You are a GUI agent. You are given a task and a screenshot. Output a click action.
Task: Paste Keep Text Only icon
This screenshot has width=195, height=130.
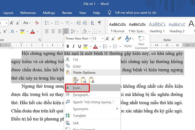(92, 80)
